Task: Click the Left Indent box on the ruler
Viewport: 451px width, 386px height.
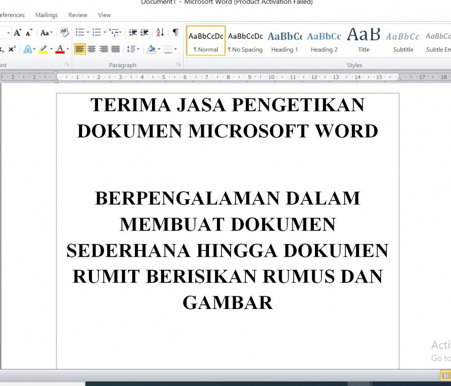Action: 56,81
